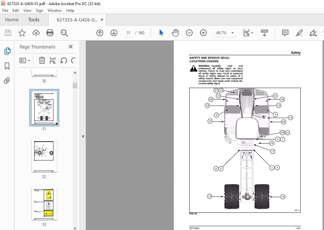Click the "Safety" page header text
This screenshot has width=324, height=230.
(x=296, y=53)
